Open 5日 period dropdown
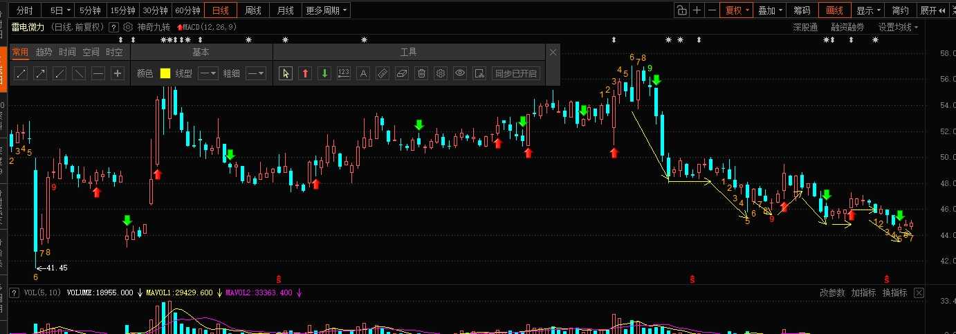Viewport: 956px width, 334px height. 57,10
